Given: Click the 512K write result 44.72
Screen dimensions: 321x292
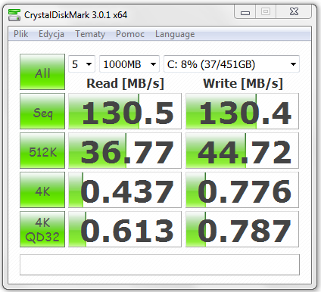Looking at the screenshot, I should [242, 151].
